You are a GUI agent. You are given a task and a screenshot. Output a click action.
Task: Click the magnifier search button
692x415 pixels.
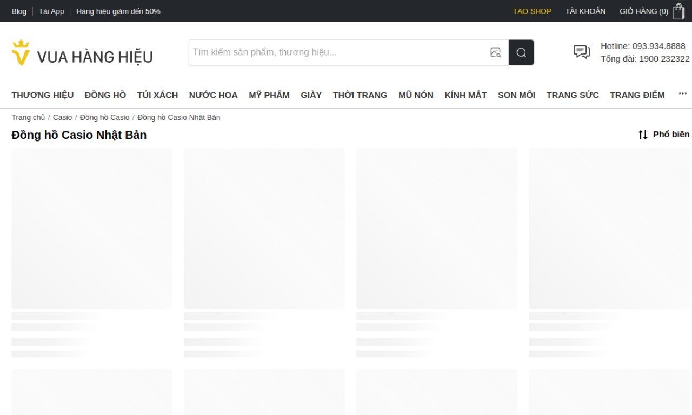point(521,52)
